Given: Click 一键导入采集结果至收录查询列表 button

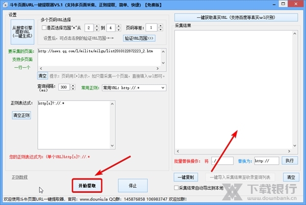Looking at the screenshot, I should point(240,177).
